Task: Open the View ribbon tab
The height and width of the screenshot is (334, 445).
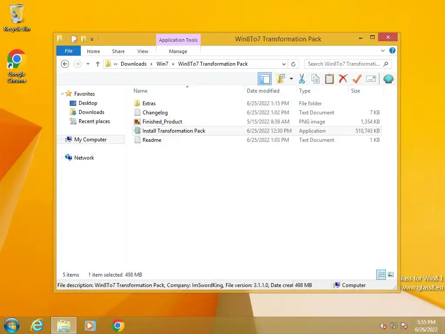Action: [143, 51]
